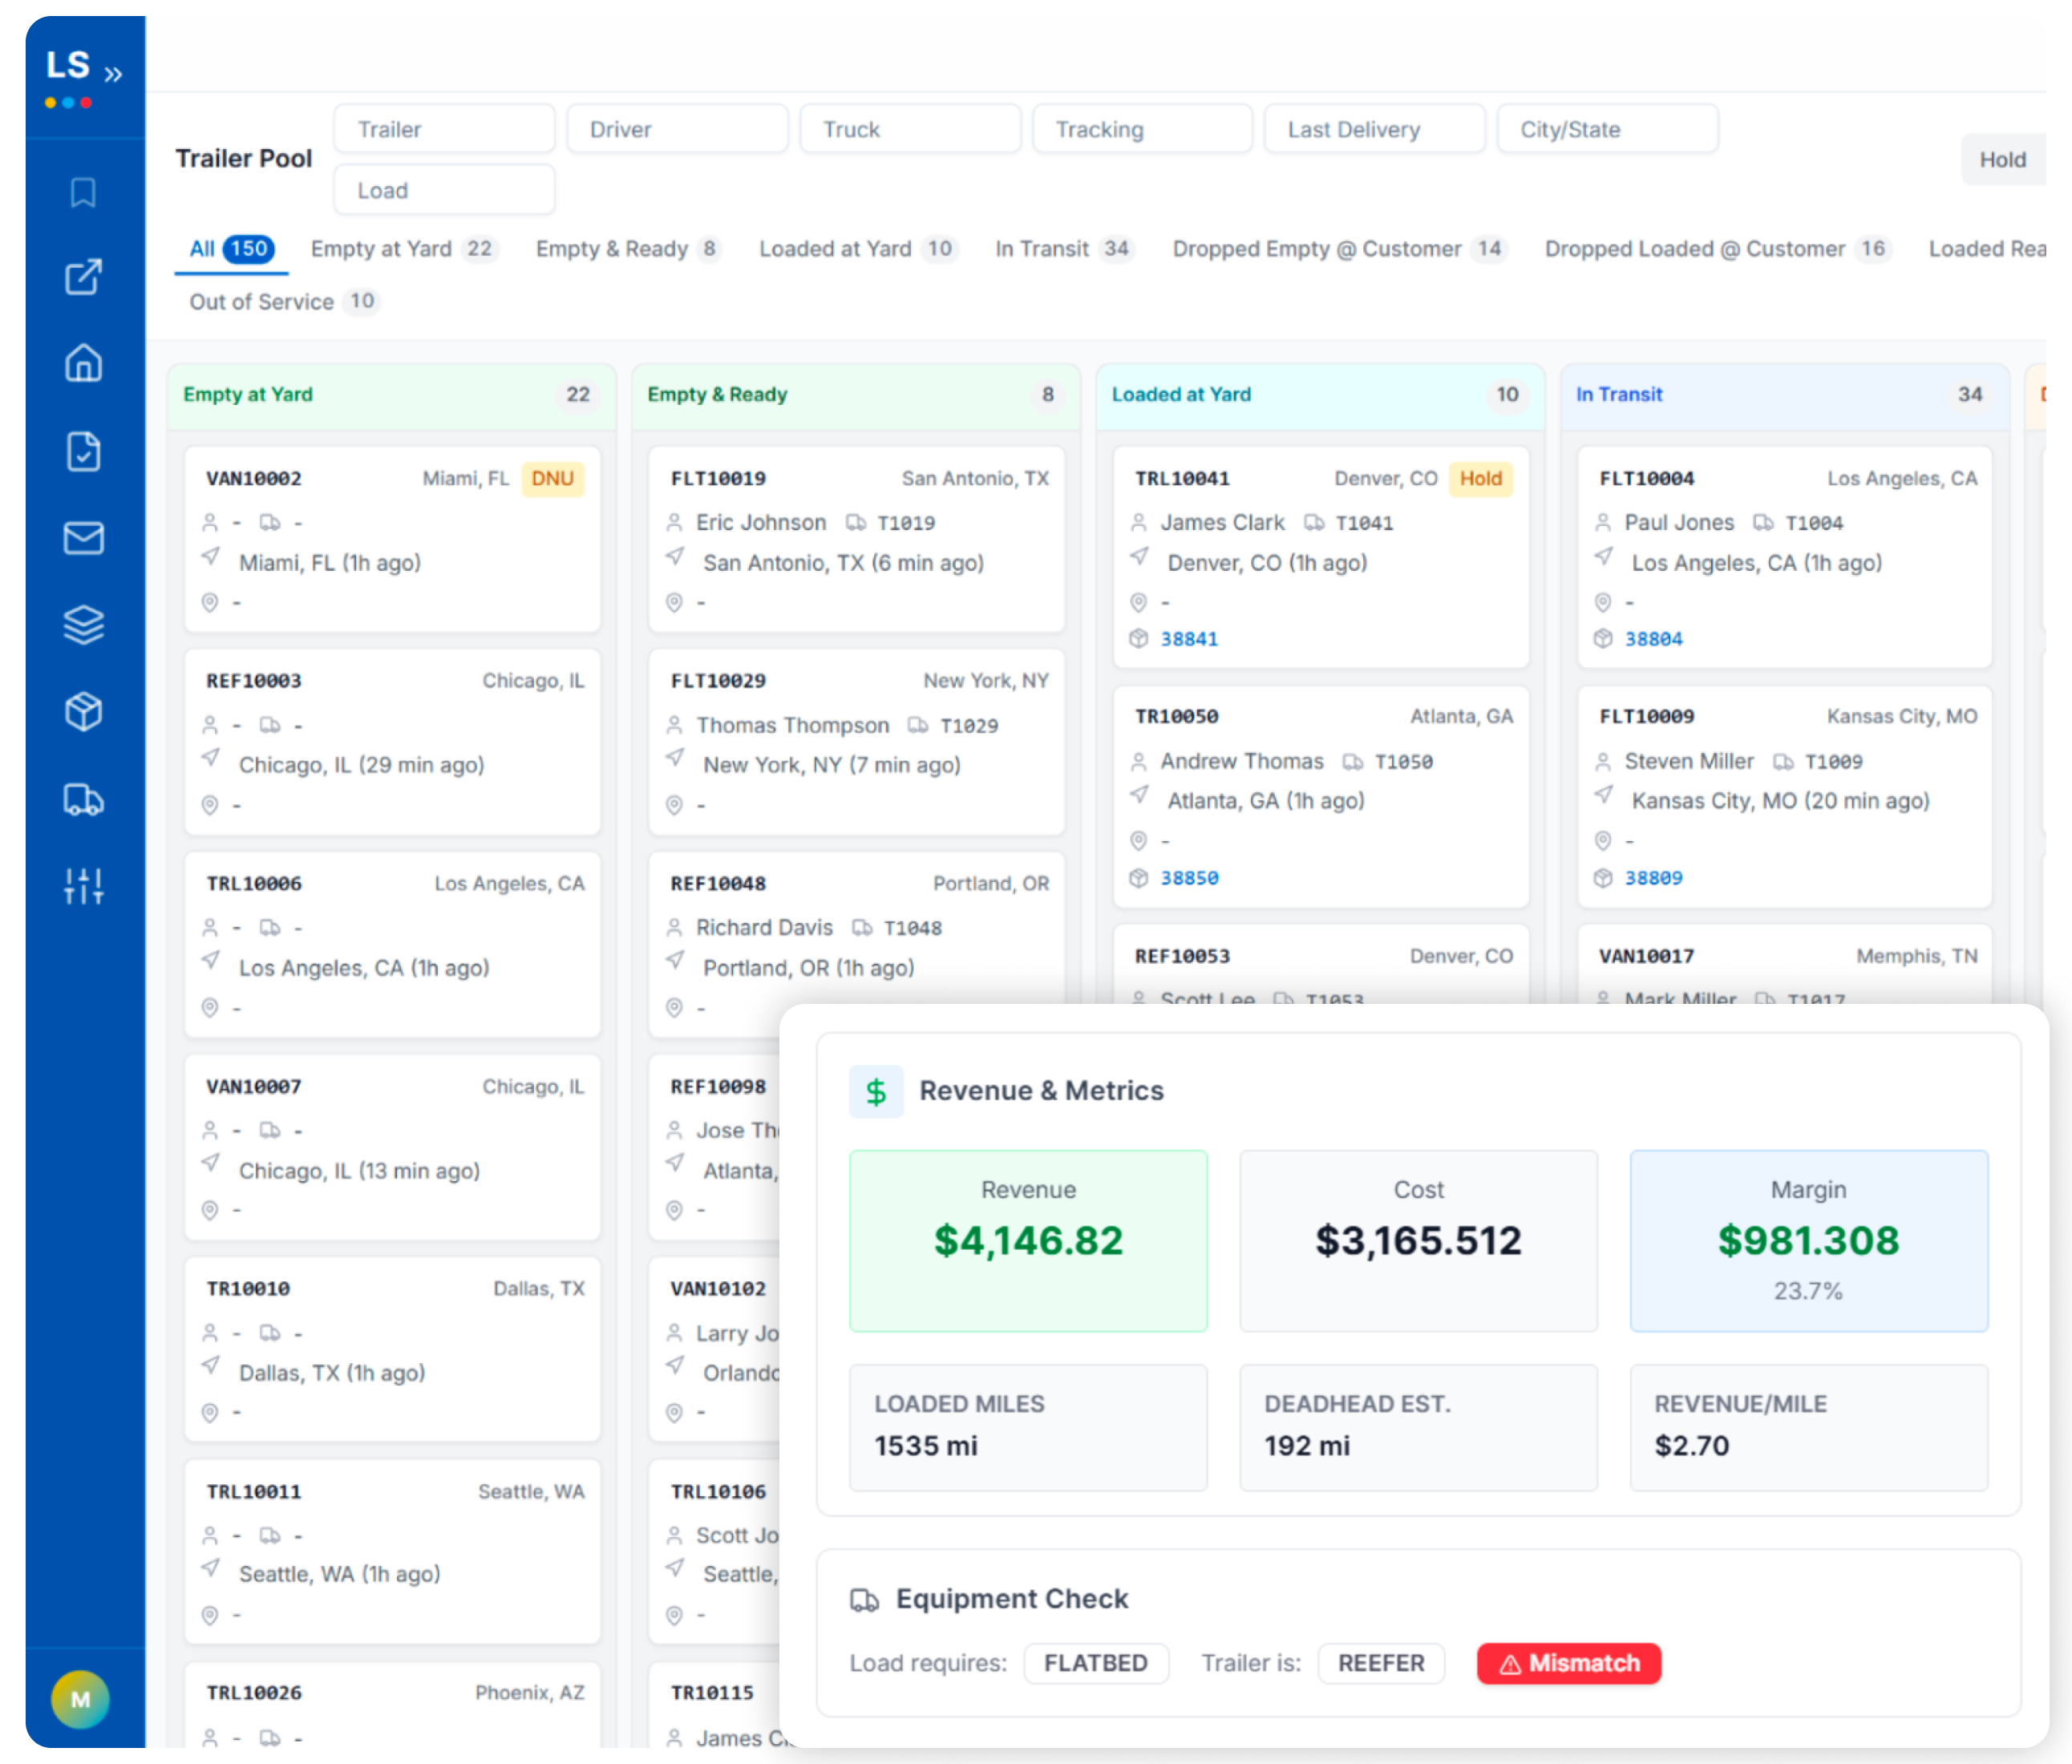Switch to Empty & Ready tab

[628, 249]
